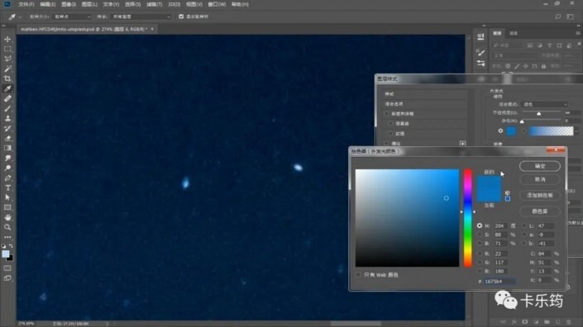The width and height of the screenshot is (583, 327).
Task: Select the Hand tool
Action: point(7,217)
